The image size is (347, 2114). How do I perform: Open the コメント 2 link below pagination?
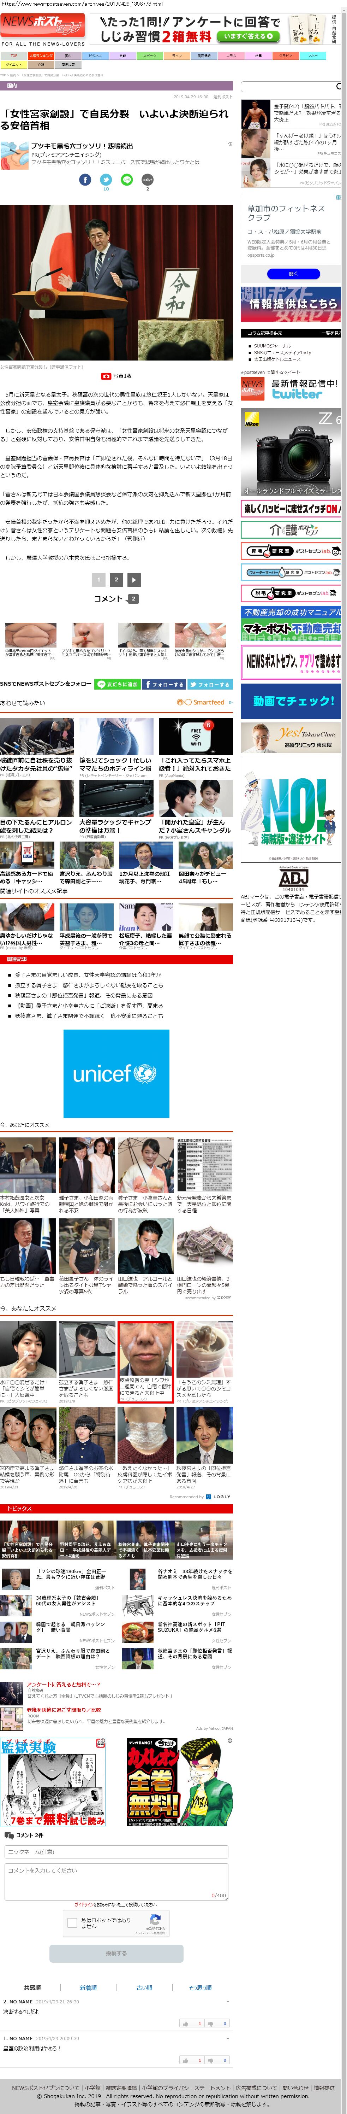coord(116,598)
